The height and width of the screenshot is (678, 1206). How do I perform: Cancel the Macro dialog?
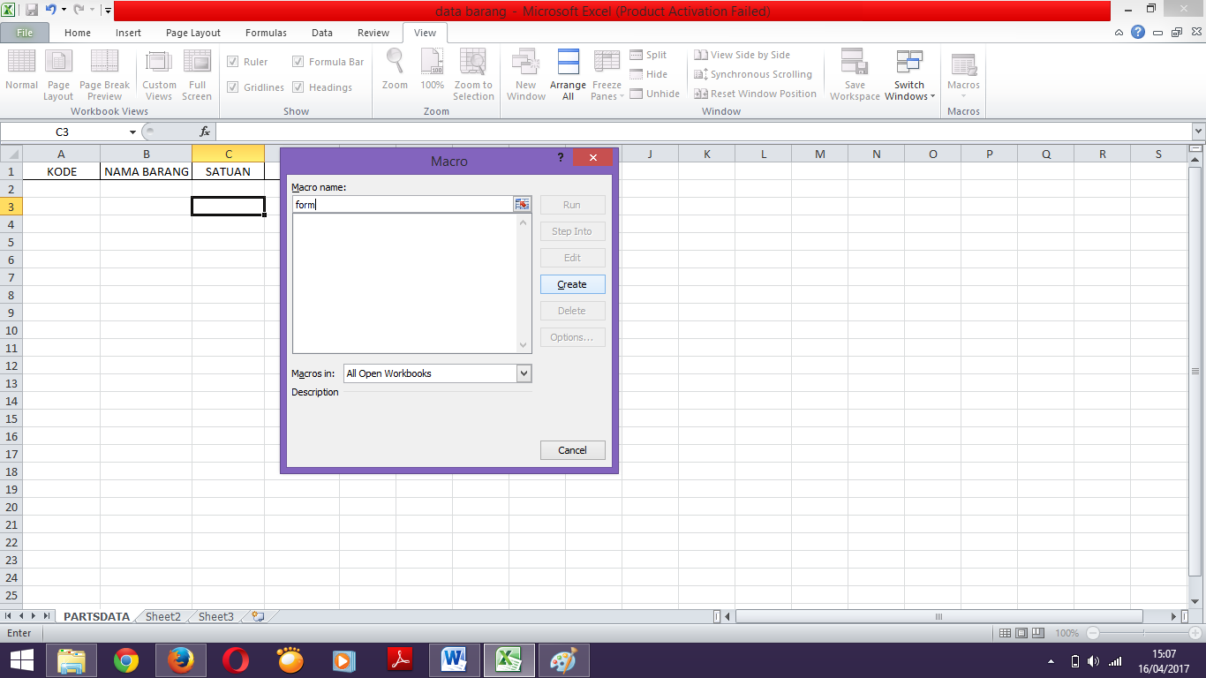click(x=572, y=450)
